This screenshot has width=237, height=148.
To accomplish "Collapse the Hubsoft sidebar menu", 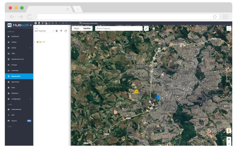I will pos(31,25).
